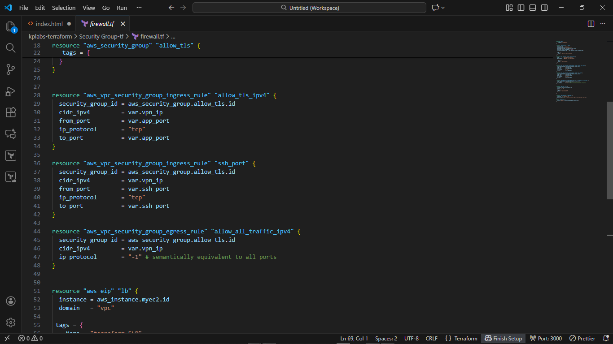Open the Search view in the Activity Bar
613x344 pixels.
tap(11, 47)
